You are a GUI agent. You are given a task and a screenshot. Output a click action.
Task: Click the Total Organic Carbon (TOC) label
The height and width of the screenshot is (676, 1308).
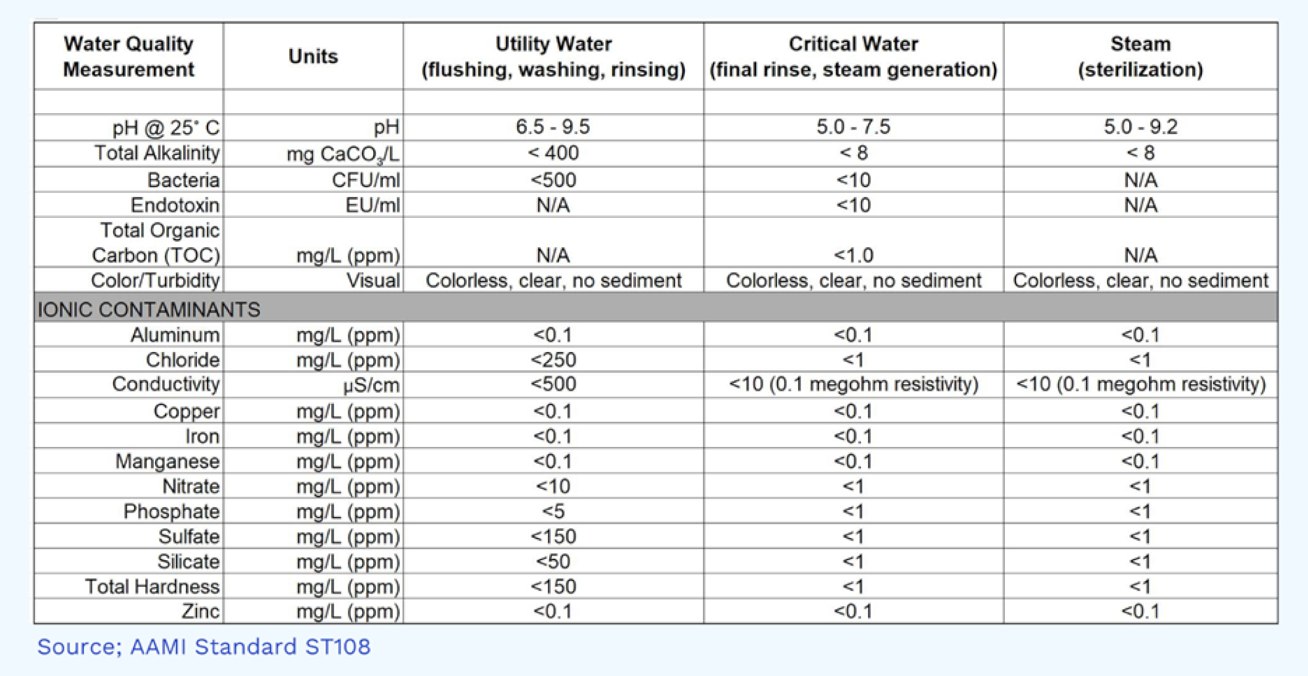pos(156,243)
